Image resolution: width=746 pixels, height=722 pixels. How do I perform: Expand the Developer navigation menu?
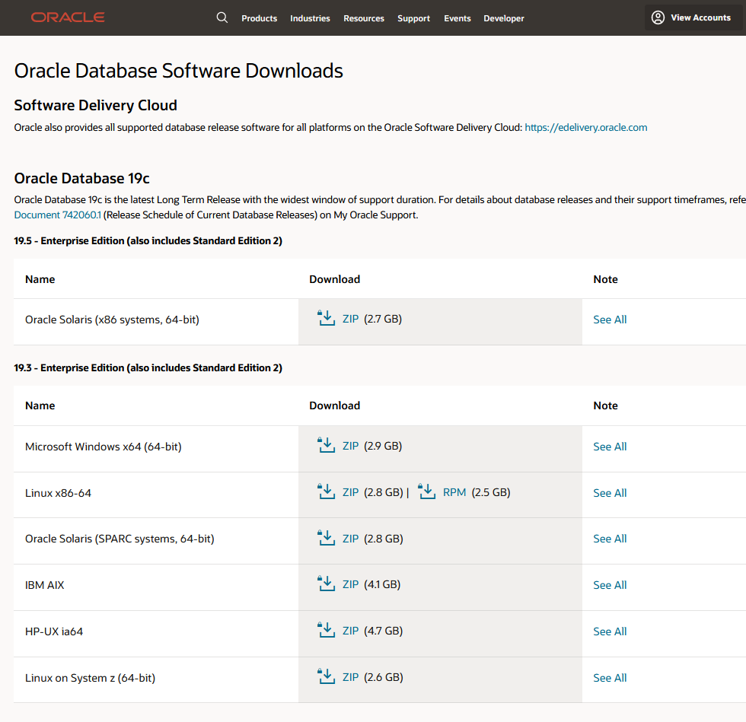504,18
